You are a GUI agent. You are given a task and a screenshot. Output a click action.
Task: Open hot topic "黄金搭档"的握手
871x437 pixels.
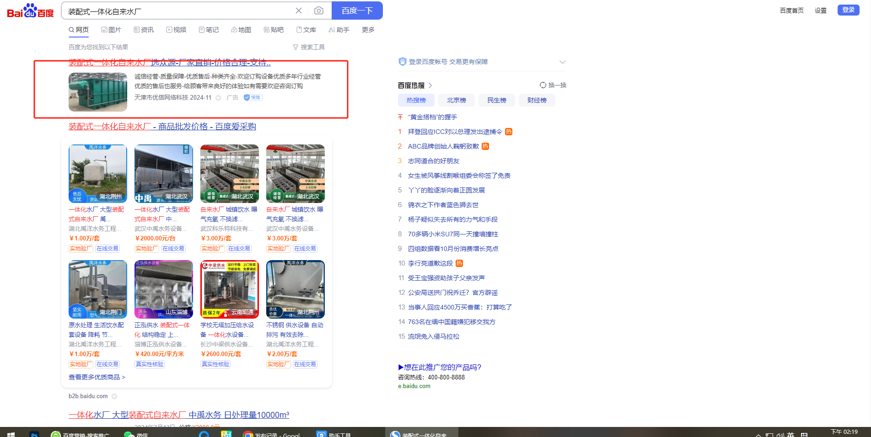point(432,117)
